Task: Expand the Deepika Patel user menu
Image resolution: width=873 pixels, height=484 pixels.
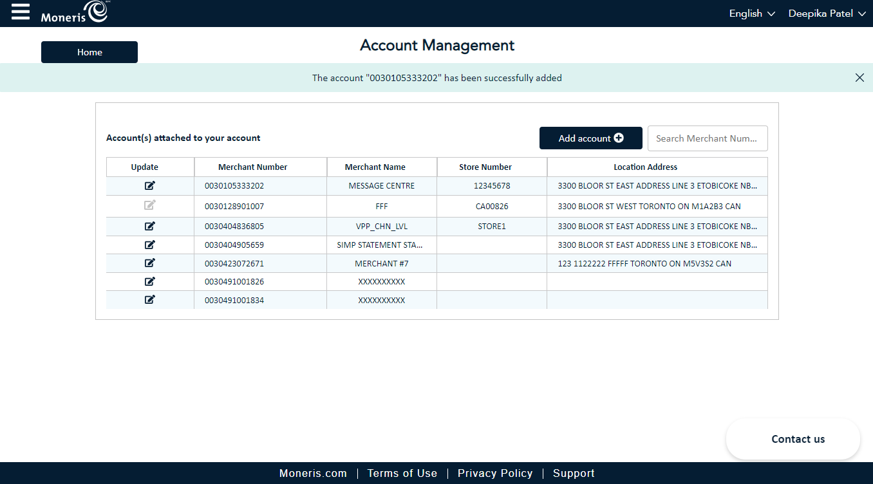Action: [x=827, y=14]
